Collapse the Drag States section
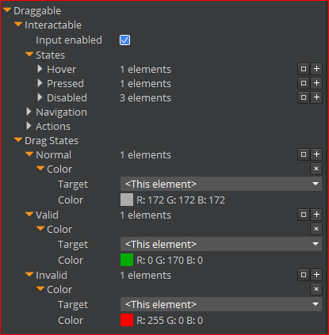The image size is (329, 335). [x=18, y=140]
